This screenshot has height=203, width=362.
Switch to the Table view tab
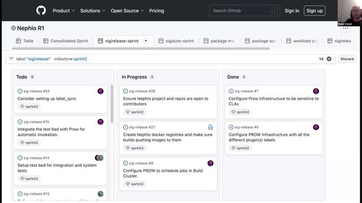pos(25,41)
